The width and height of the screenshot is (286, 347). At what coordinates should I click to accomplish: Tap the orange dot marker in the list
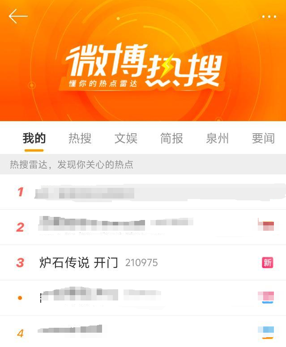pos(20,298)
